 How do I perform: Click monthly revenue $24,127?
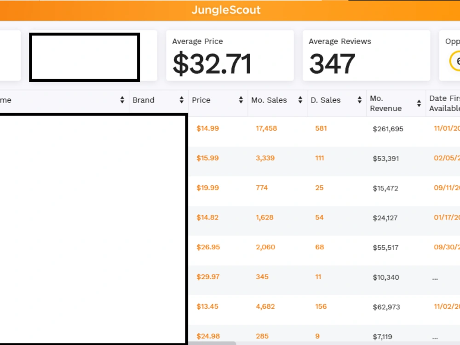tap(385, 218)
